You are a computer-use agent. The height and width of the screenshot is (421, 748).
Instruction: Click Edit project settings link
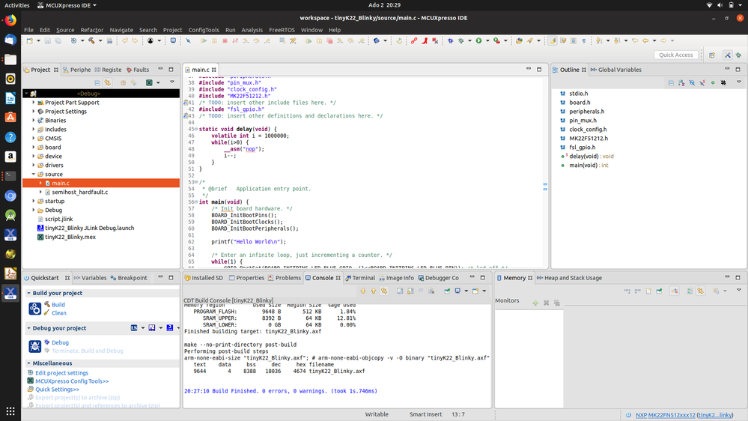[x=61, y=373]
